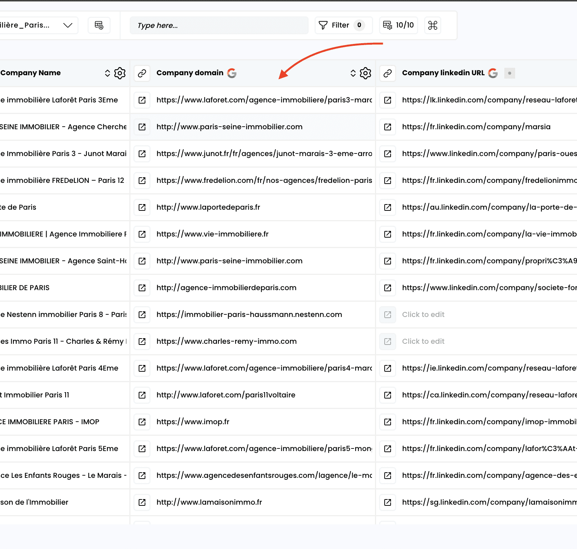The width and height of the screenshot is (577, 549).
Task: Open Company domain column settings gear
Action: click(365, 73)
